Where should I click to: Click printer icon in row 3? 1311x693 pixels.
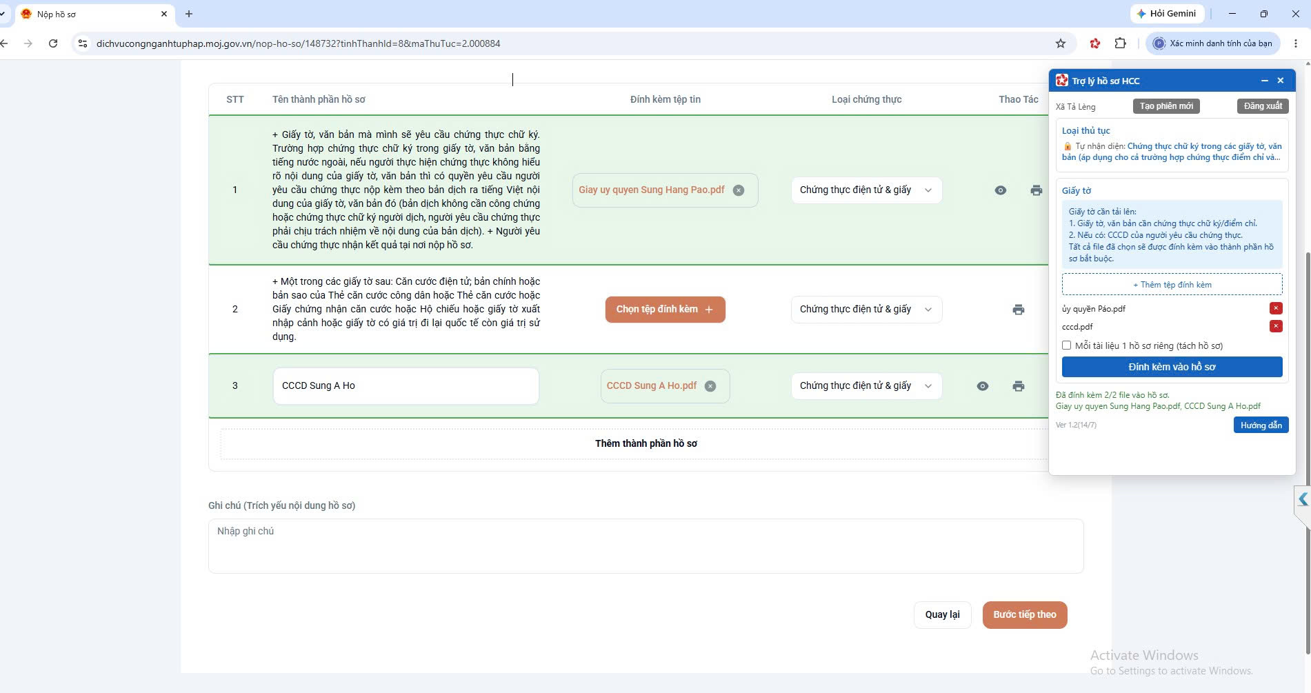pos(1019,386)
